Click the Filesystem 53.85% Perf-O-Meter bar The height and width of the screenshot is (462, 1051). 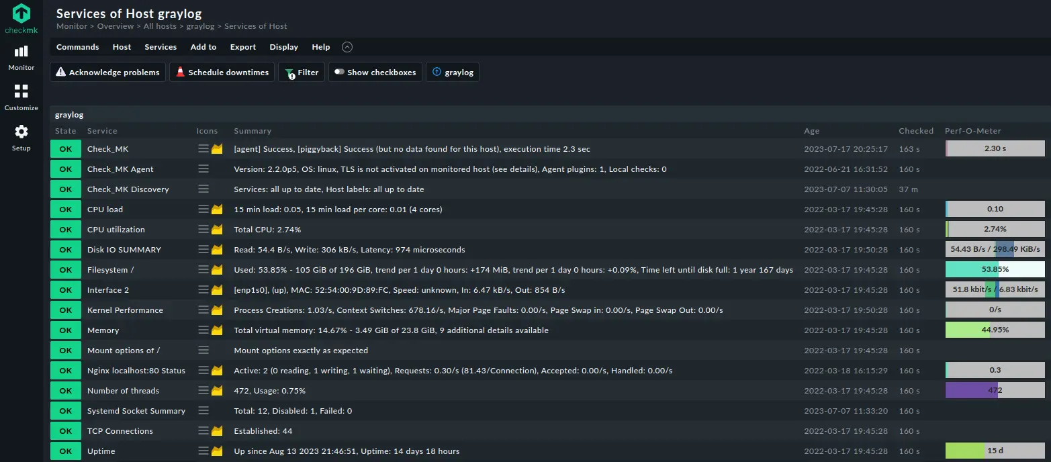[995, 270]
